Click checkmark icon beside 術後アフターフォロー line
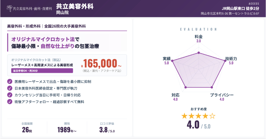The height and width of the screenshot is (139, 266). 9,101
